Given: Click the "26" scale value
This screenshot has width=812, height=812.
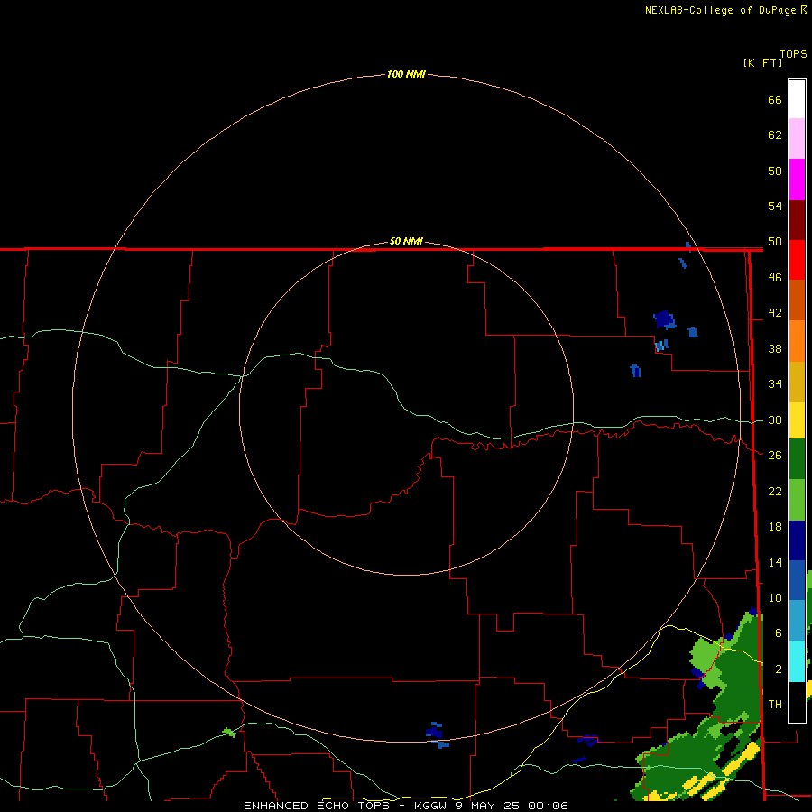Looking at the screenshot, I should tap(775, 456).
